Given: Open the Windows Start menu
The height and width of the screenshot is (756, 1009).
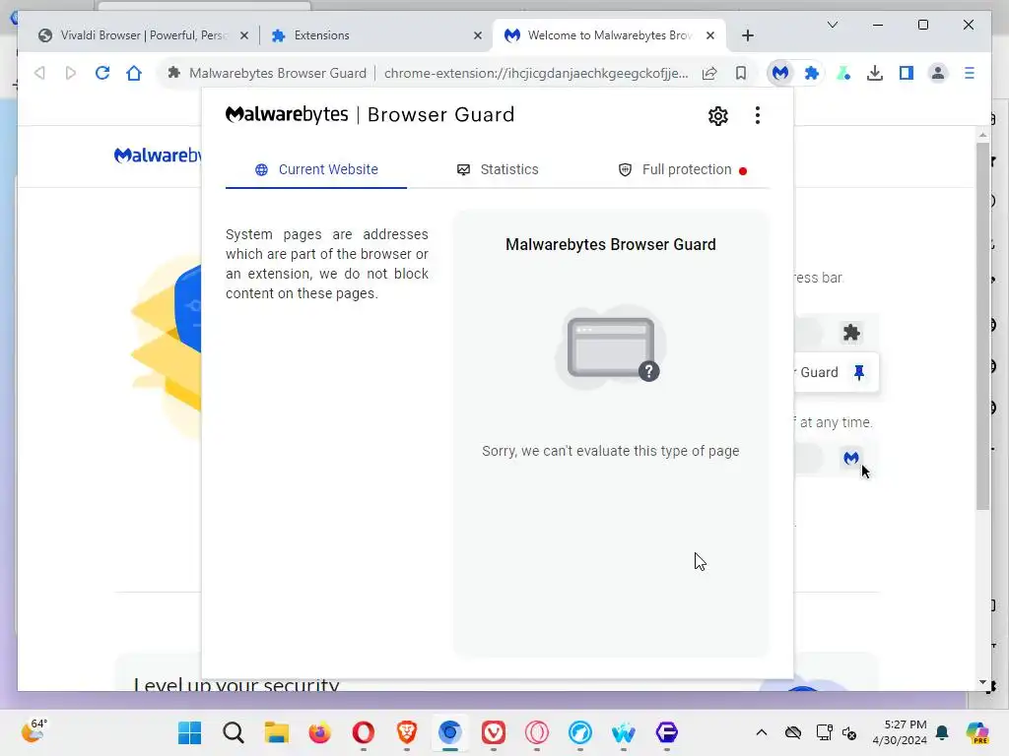Looking at the screenshot, I should [189, 732].
